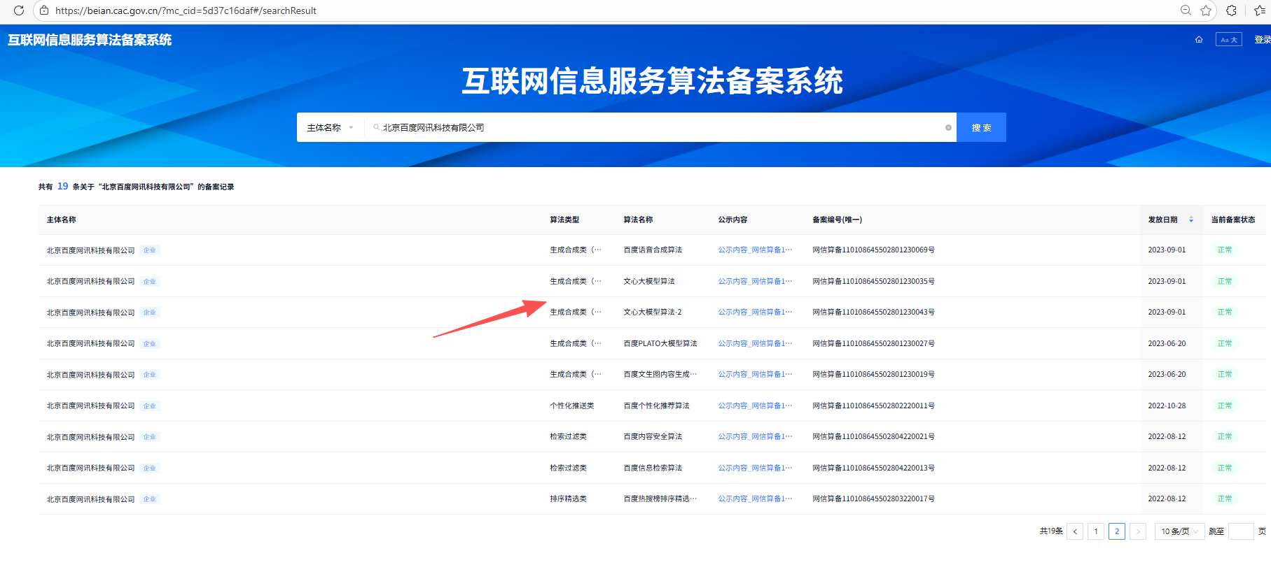Click the browser refresh icon
The width and height of the screenshot is (1271, 567).
tap(19, 10)
